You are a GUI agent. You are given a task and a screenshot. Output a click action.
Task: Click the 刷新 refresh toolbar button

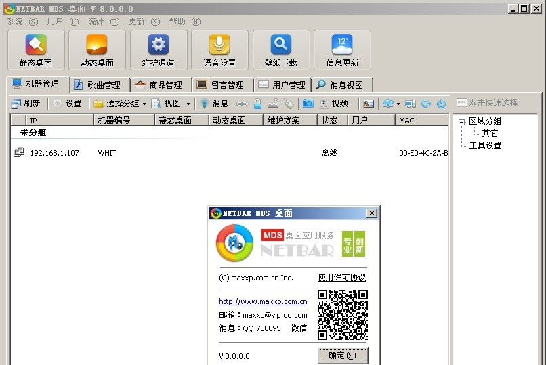click(x=26, y=104)
